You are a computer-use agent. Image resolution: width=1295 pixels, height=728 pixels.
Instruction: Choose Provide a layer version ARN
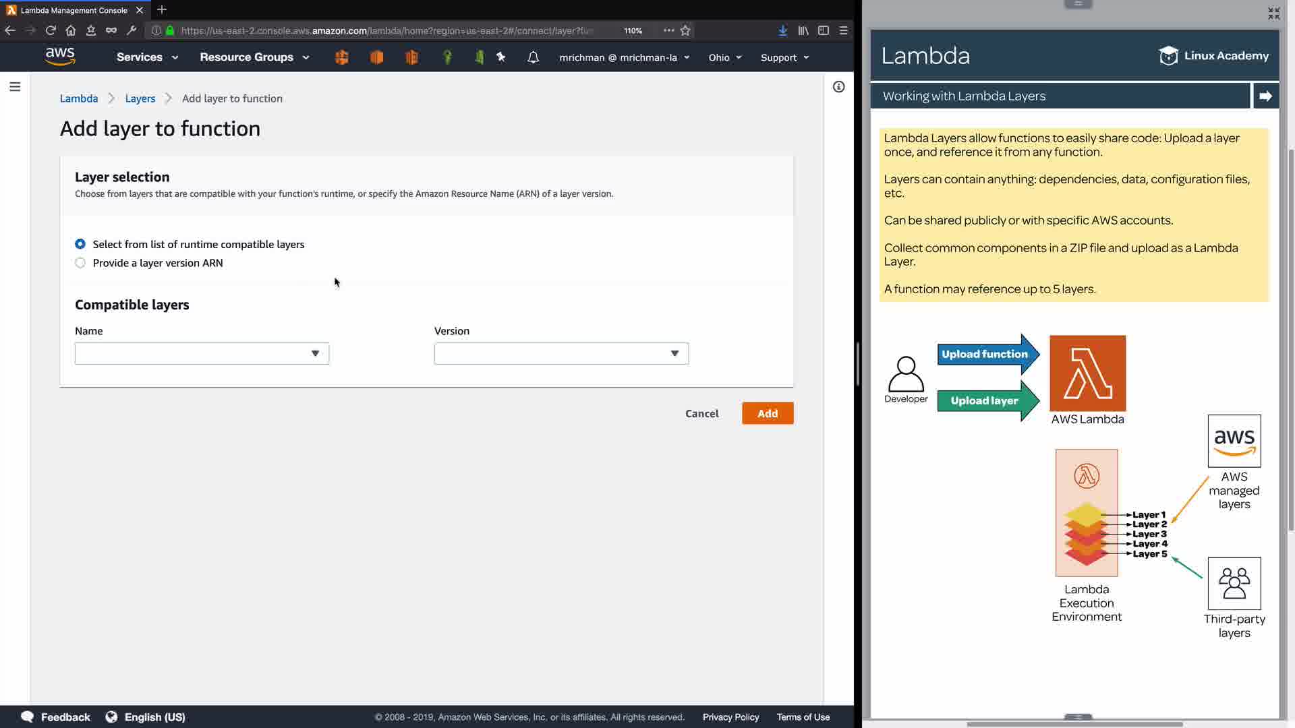point(80,263)
